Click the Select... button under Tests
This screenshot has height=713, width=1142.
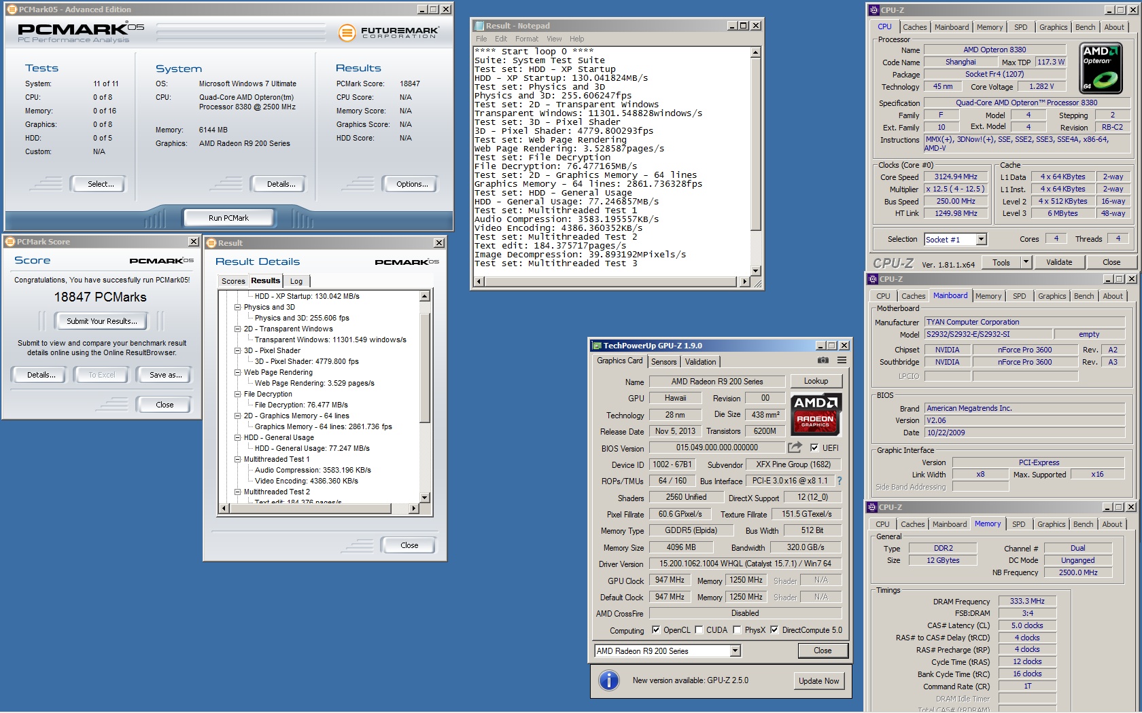101,184
